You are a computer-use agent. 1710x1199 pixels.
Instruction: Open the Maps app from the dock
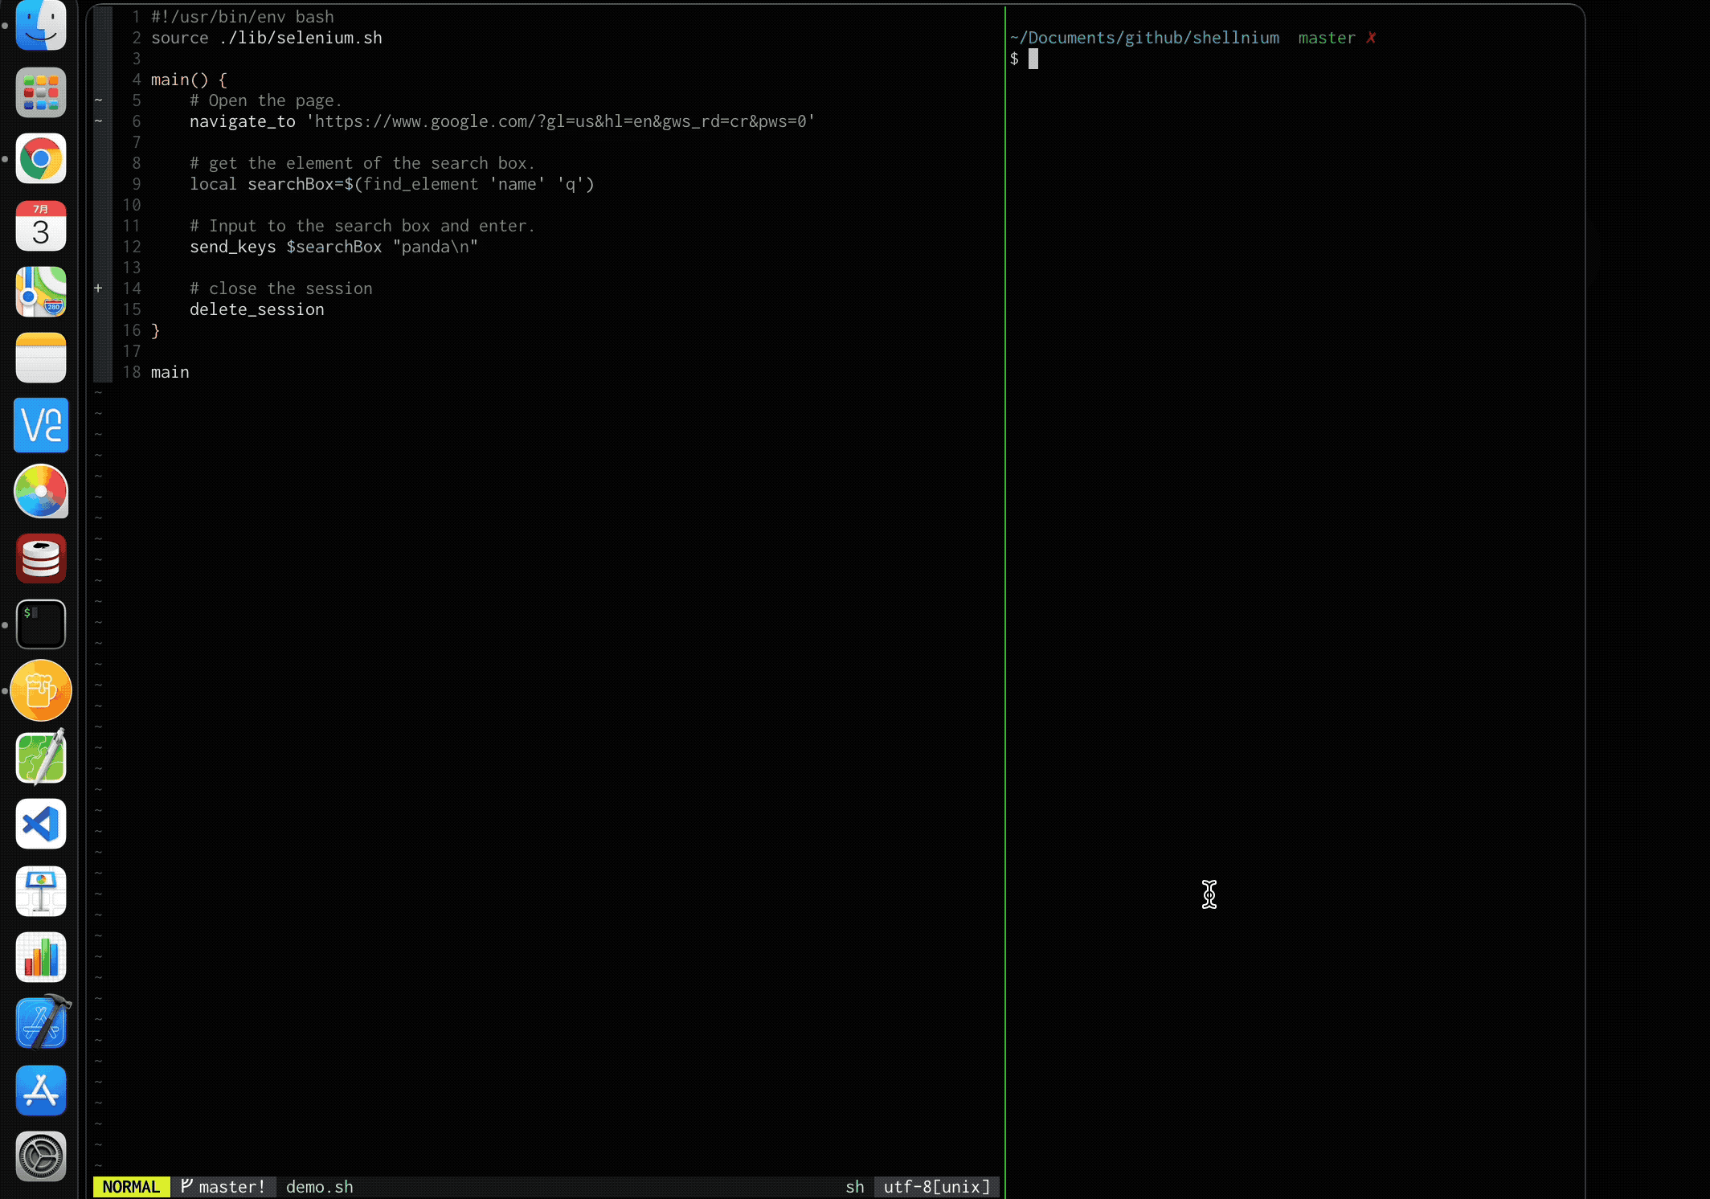click(x=40, y=291)
